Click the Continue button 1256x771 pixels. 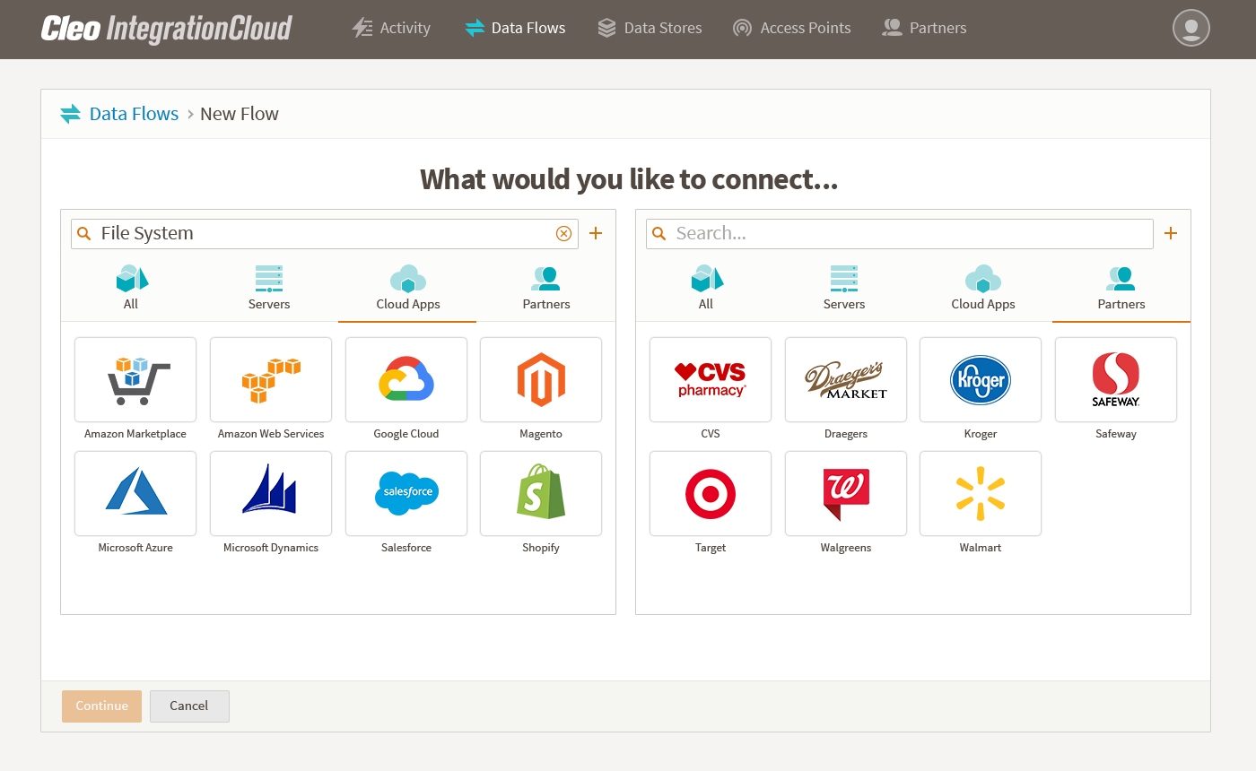point(101,706)
